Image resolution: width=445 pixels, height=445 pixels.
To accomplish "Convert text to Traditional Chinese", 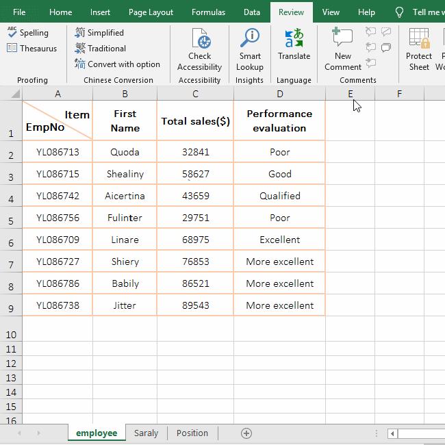I will tap(101, 49).
